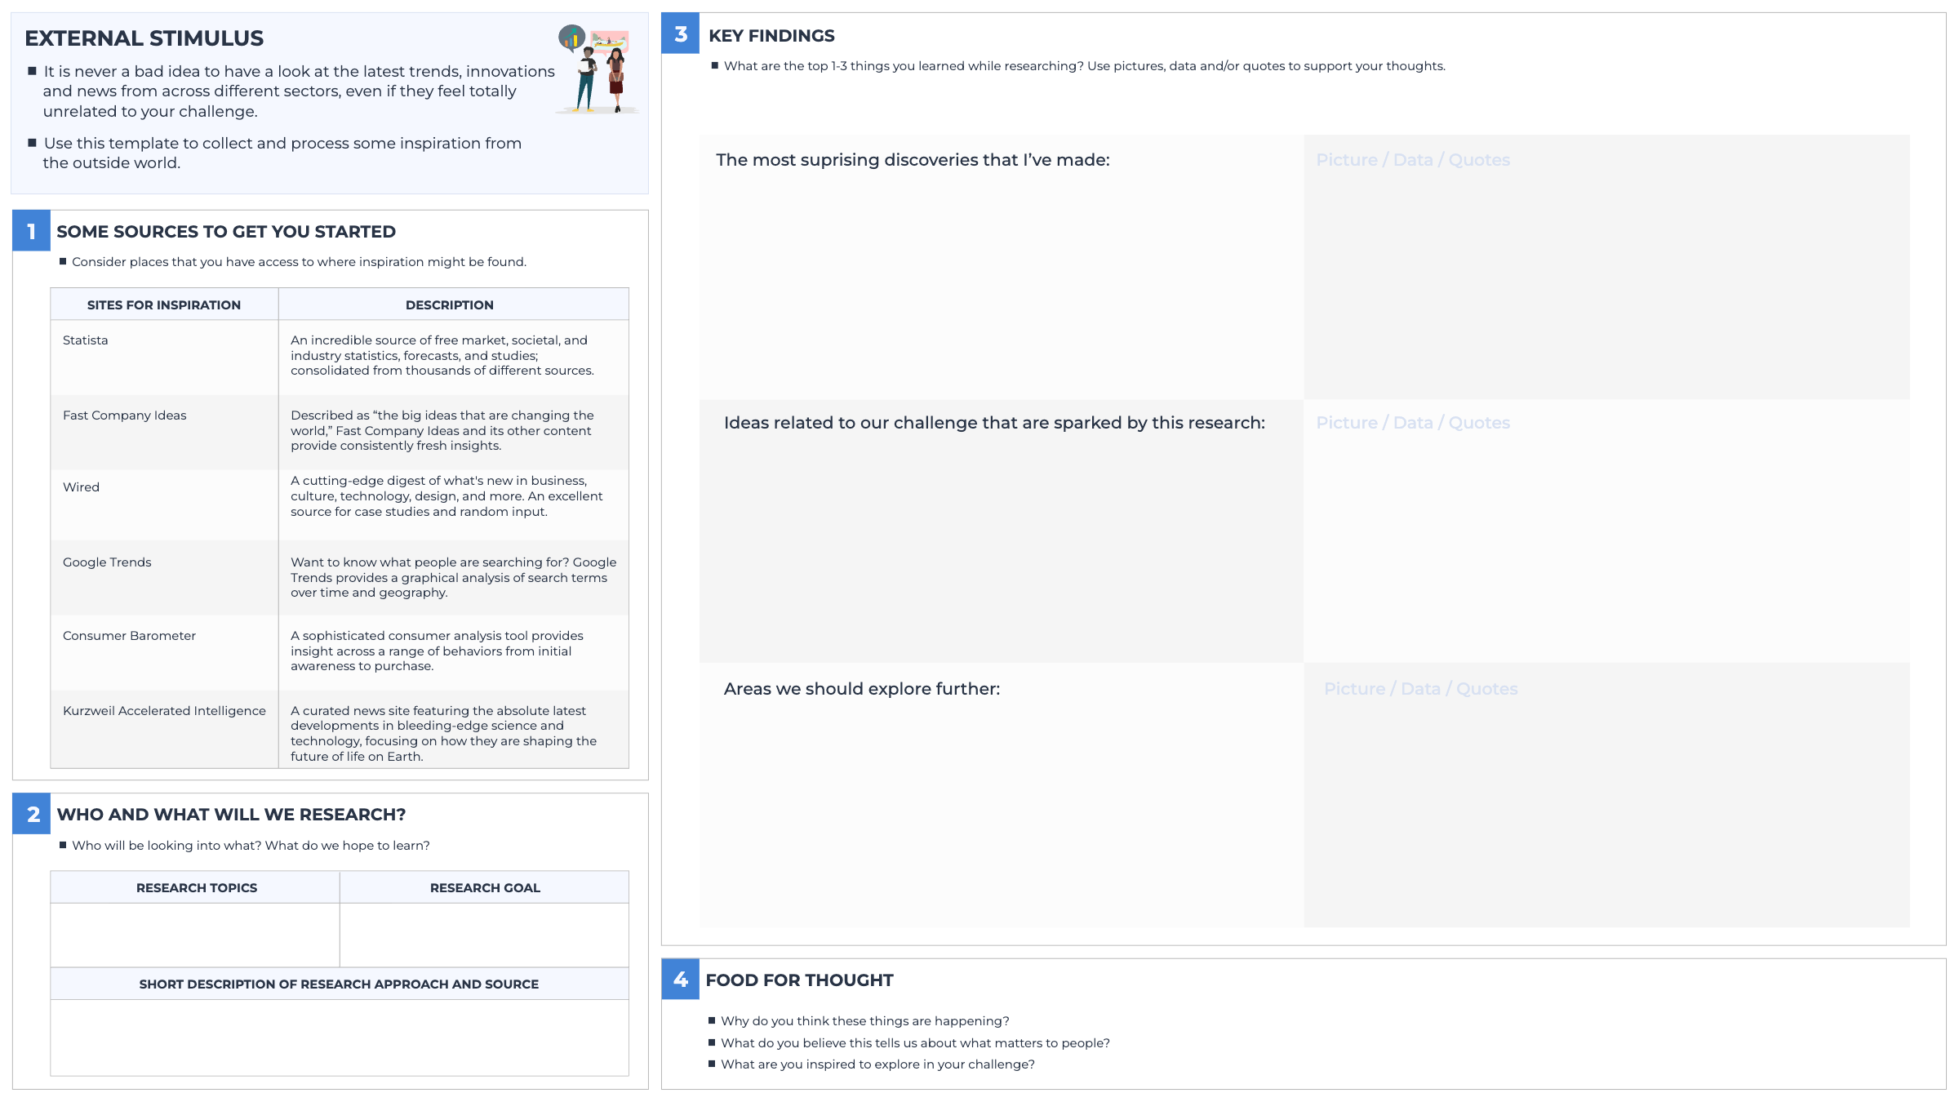1959x1102 pixels.
Task: Click the empty cell under RESEARCH GOAL
Action: click(x=484, y=935)
